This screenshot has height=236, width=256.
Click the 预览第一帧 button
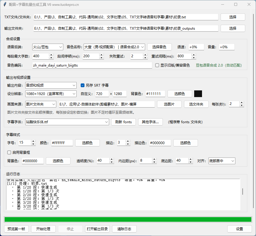click(16, 229)
